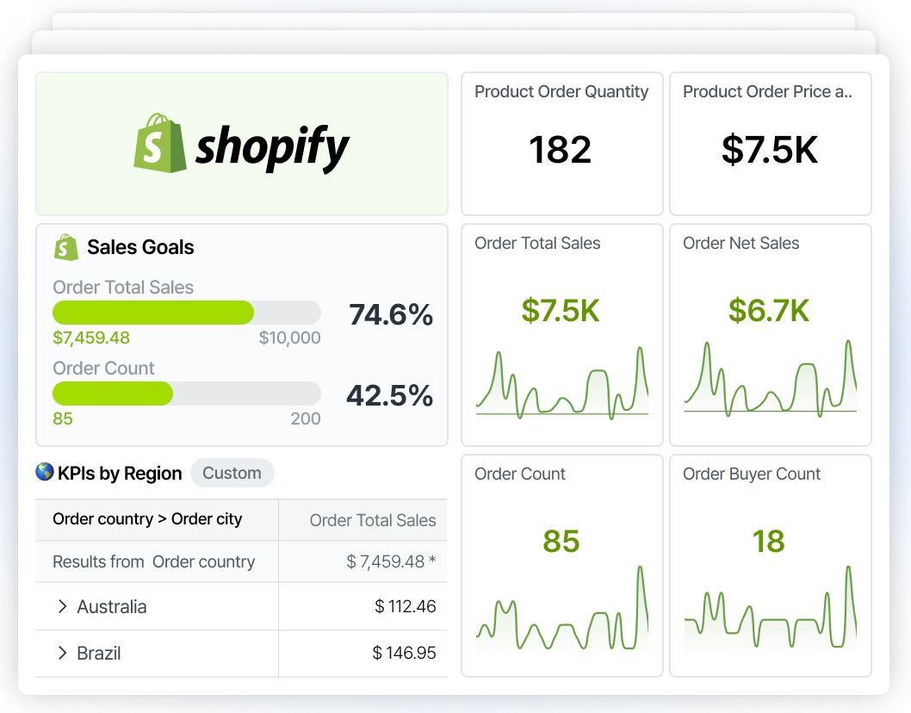The width and height of the screenshot is (911, 713).
Task: Click the $6.7K Order Net Sales value
Action: click(769, 310)
